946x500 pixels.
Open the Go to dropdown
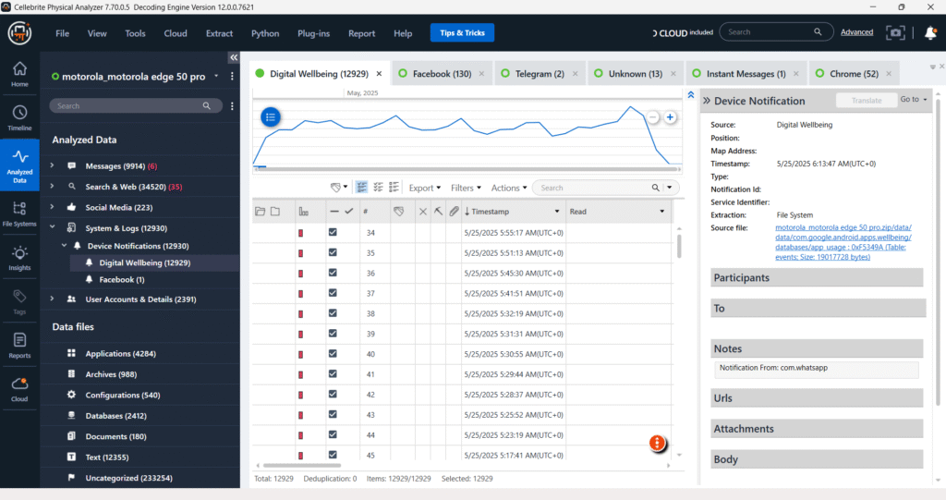coord(914,99)
